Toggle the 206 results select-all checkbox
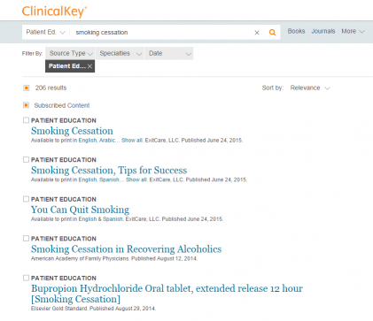 (x=27, y=88)
